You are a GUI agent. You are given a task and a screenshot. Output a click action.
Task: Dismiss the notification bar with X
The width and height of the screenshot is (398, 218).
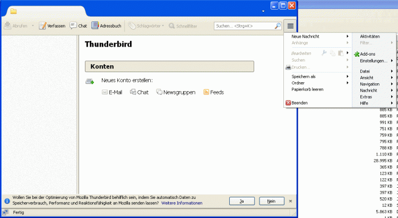[290, 201]
